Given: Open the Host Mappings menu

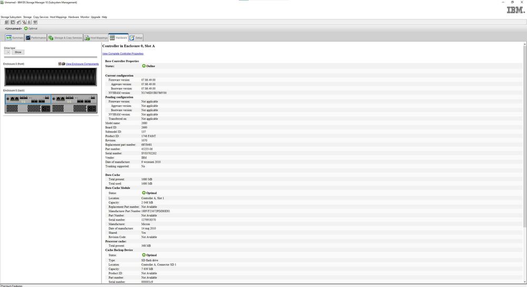Looking at the screenshot, I should pyautogui.click(x=58, y=17).
